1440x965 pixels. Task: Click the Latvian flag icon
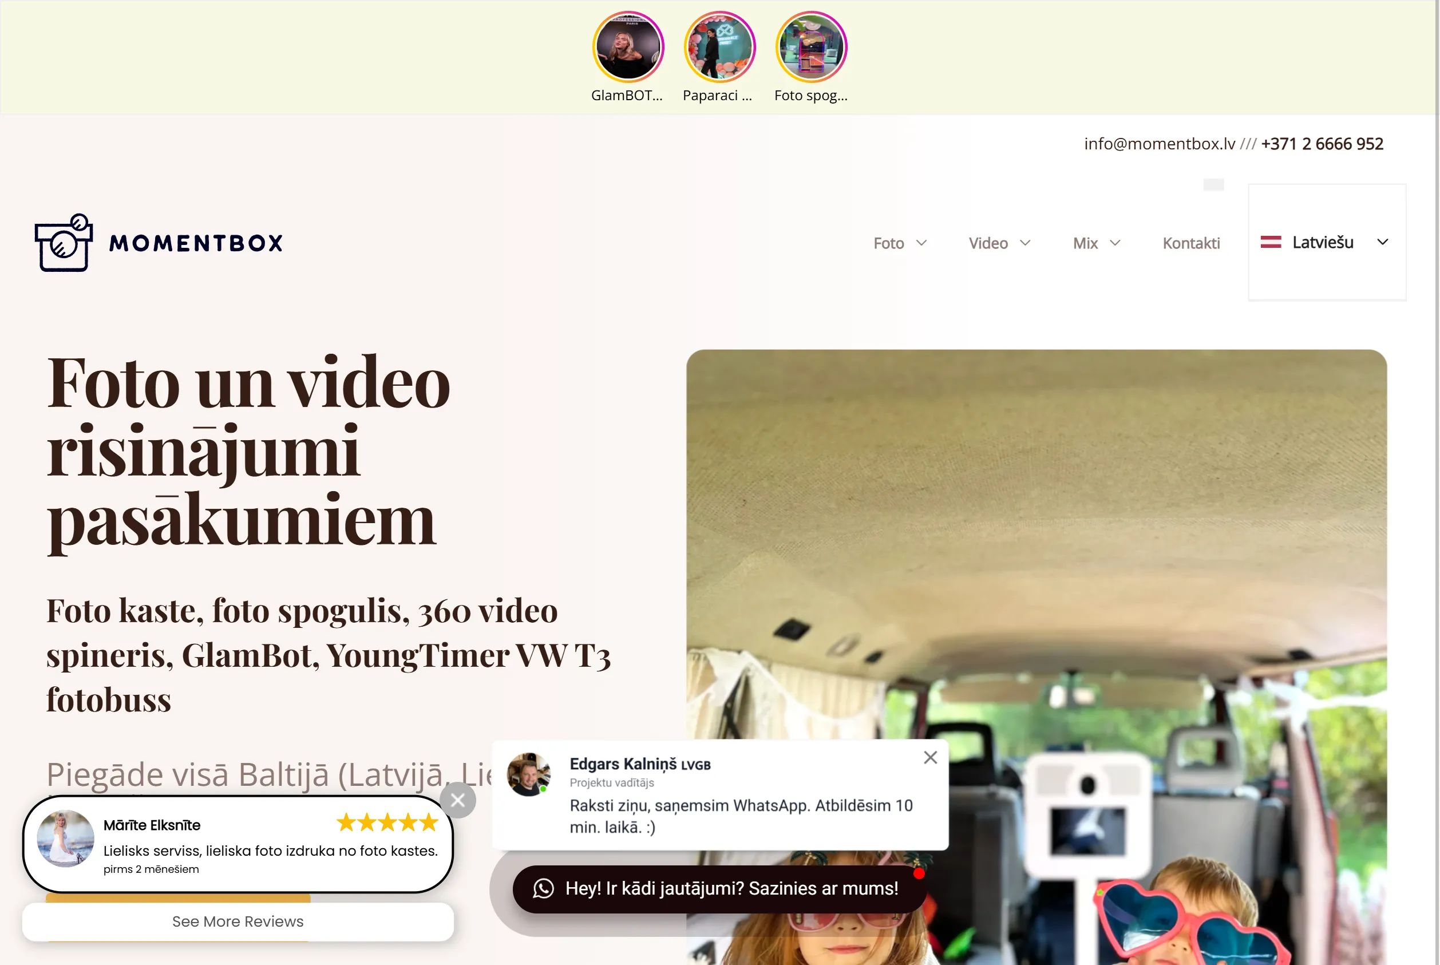[1271, 243]
